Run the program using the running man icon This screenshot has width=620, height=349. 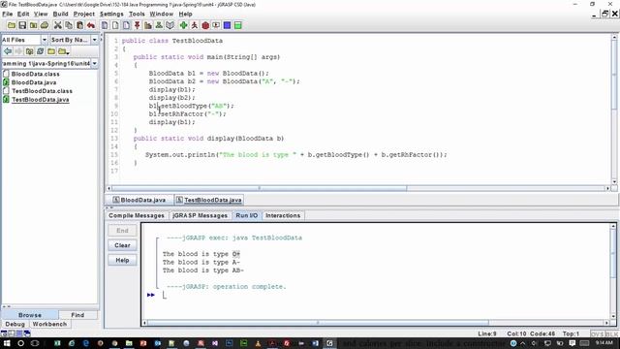coord(194,25)
